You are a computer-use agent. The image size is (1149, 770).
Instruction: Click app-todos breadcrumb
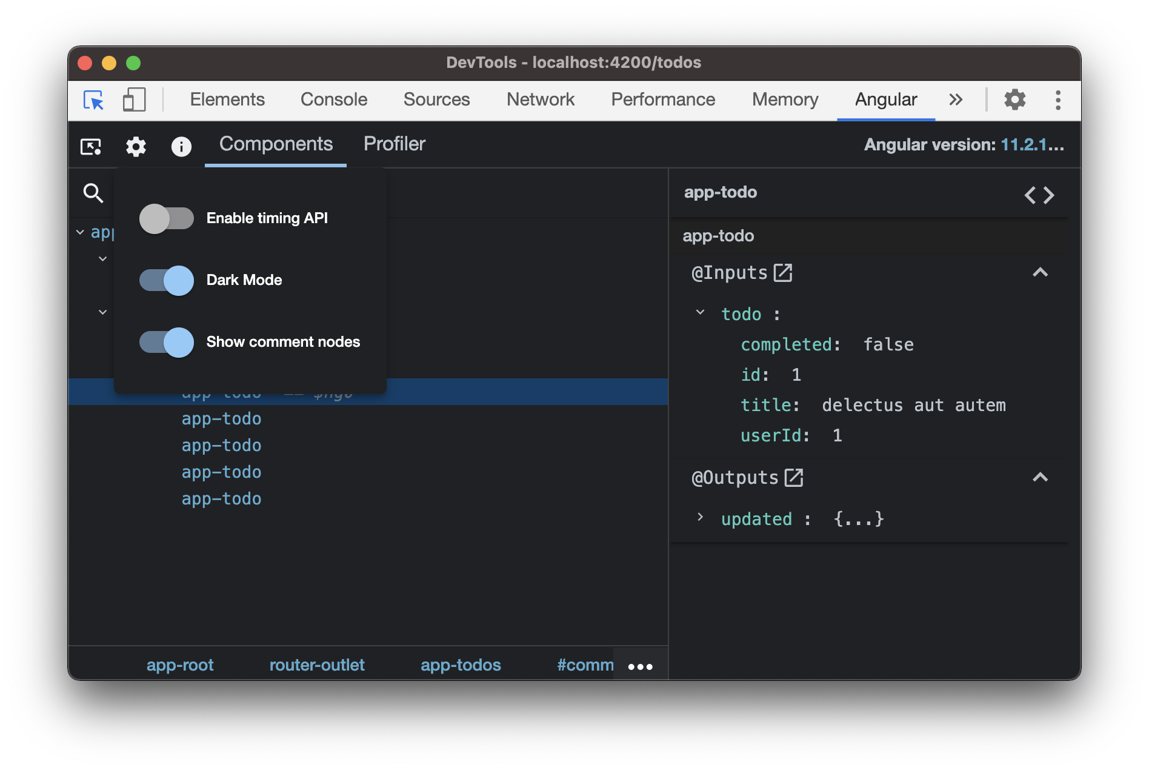(x=461, y=665)
